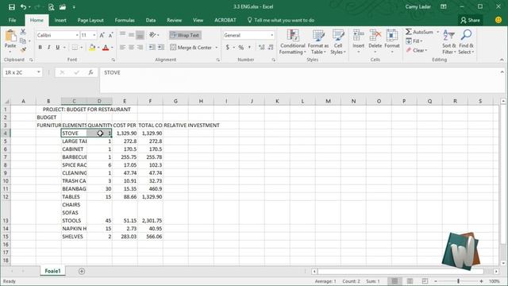The height and width of the screenshot is (286, 508).
Task: Click Tell me what you want to do
Action: pyautogui.click(x=281, y=20)
